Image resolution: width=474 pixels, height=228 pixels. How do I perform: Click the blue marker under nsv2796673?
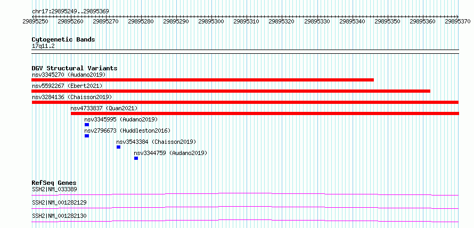(x=87, y=136)
